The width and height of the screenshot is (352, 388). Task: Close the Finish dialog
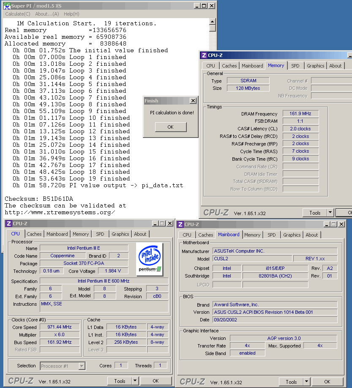[x=193, y=101]
